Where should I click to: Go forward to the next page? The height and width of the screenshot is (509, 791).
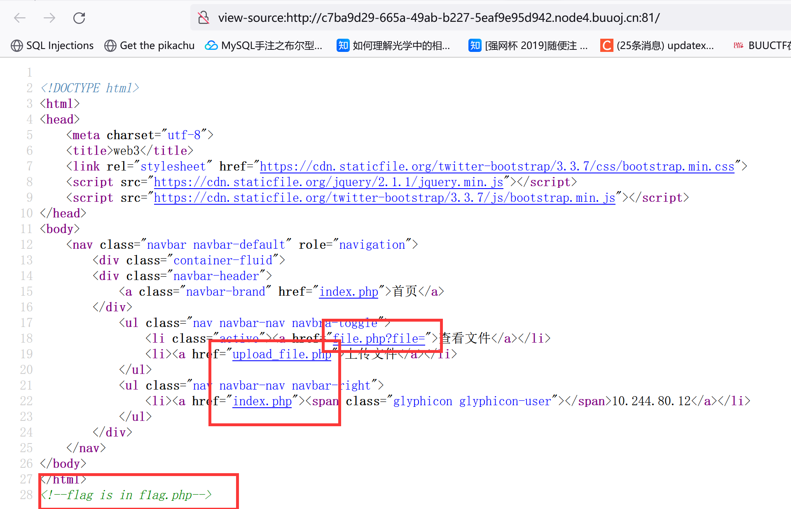49,18
